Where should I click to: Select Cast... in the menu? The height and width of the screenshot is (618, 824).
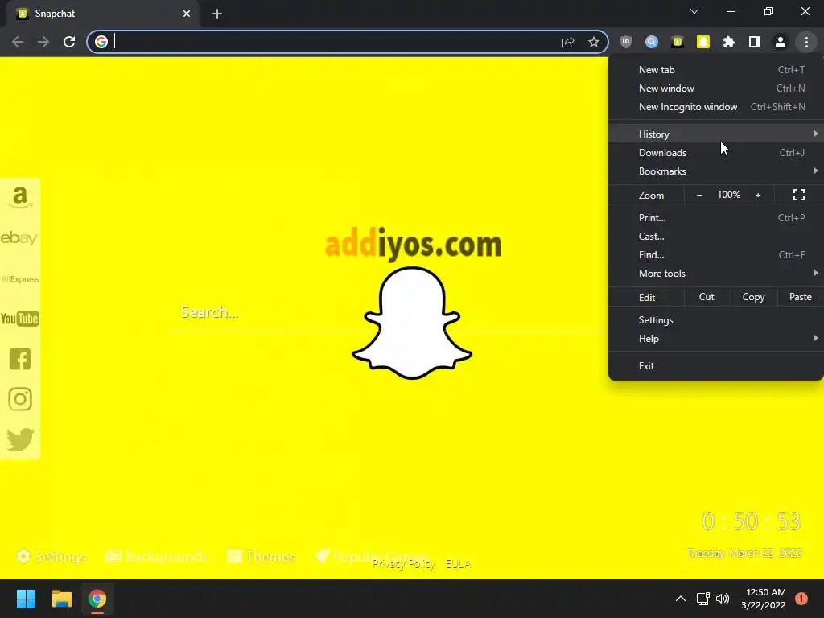[x=715, y=237]
